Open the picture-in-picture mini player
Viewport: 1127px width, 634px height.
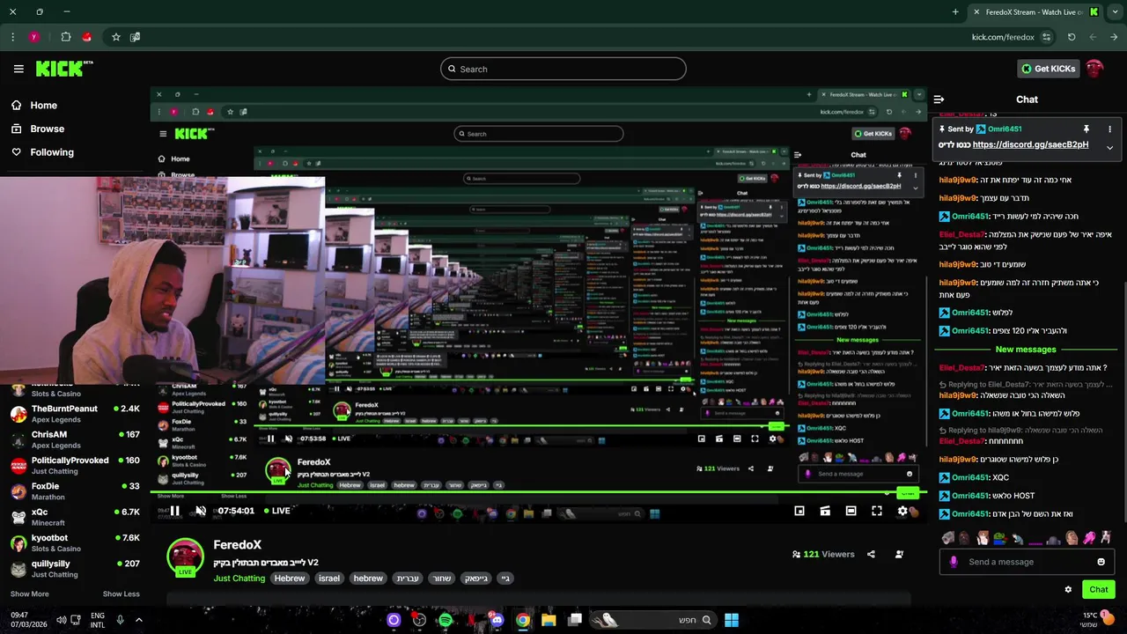pyautogui.click(x=799, y=511)
